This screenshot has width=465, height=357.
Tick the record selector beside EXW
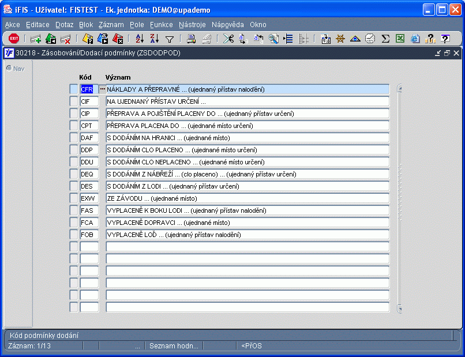[73, 198]
